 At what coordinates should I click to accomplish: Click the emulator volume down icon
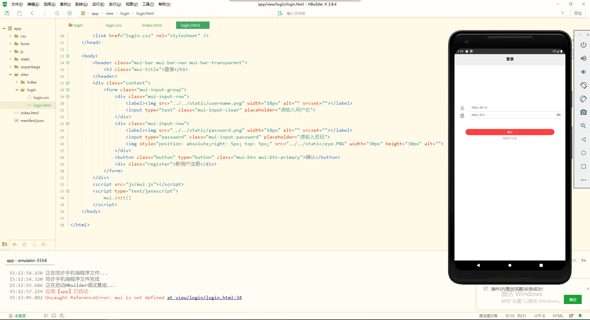click(583, 72)
